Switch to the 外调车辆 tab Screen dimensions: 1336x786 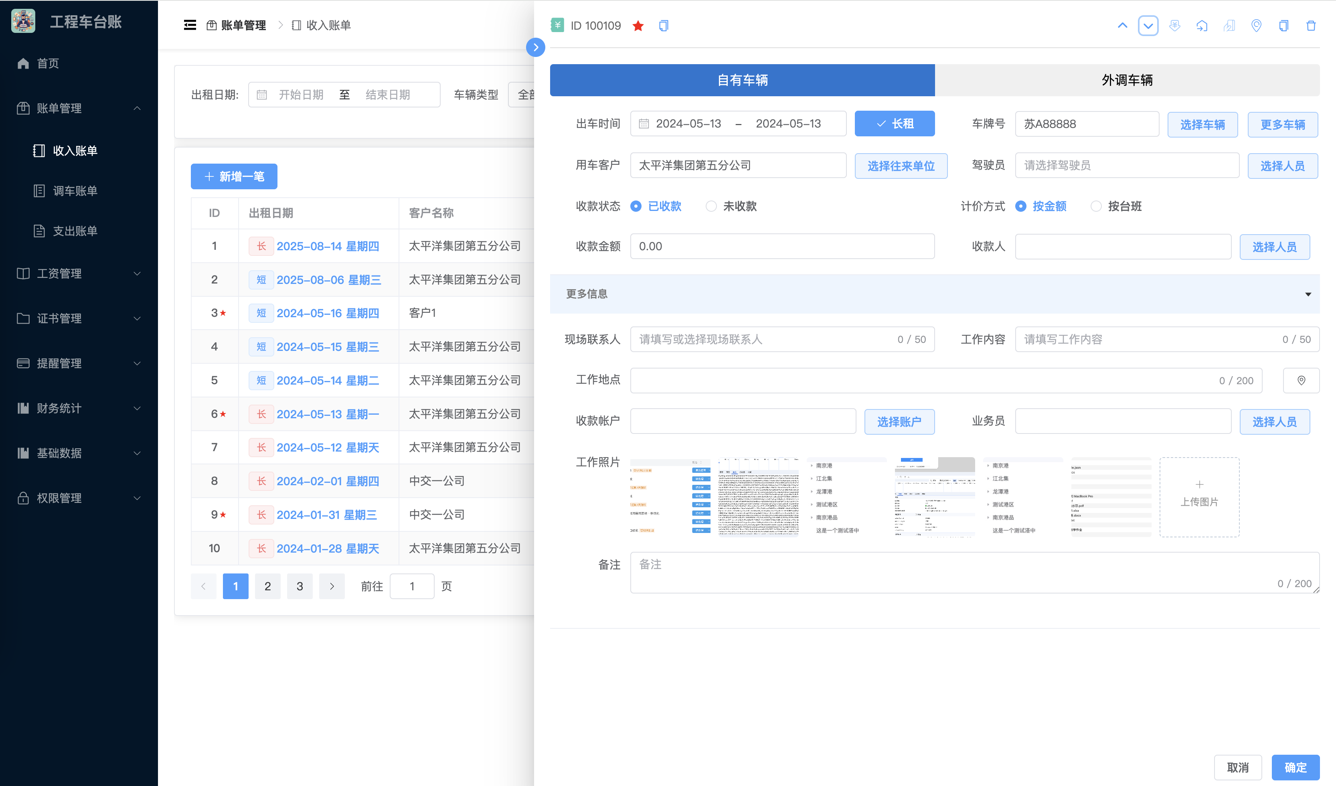point(1127,80)
